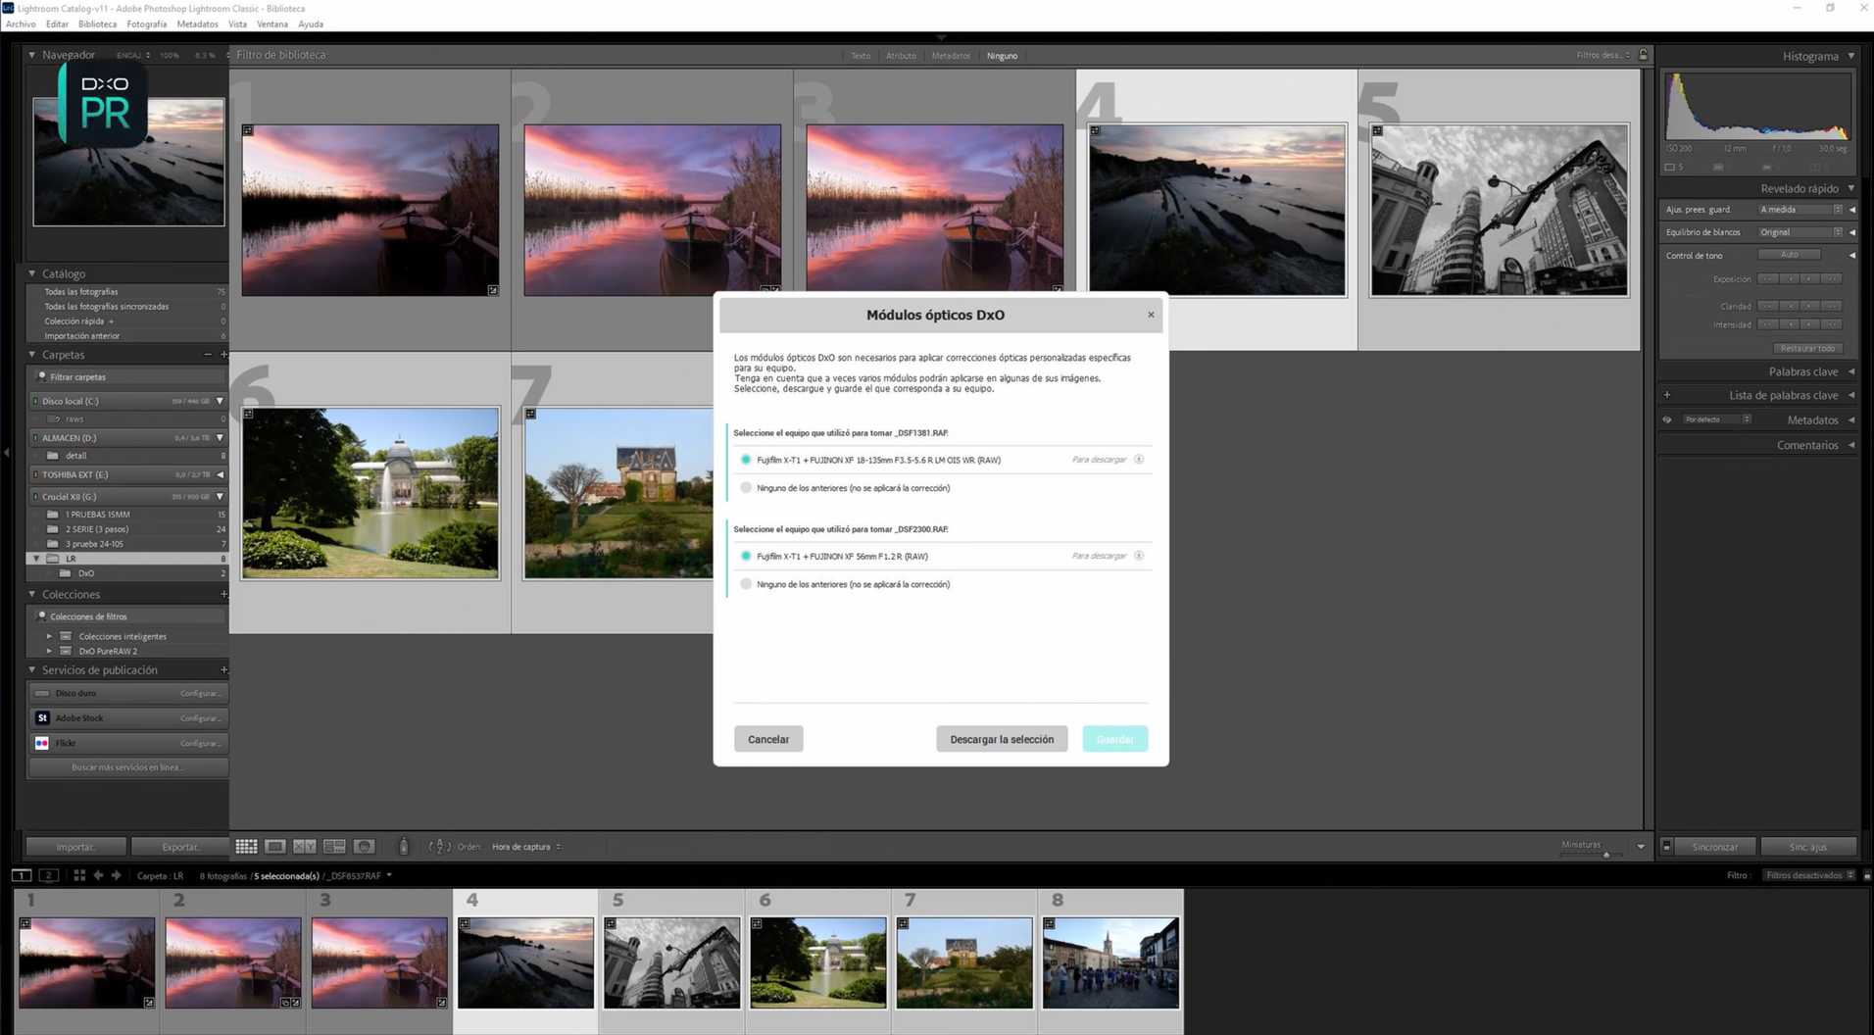Open Equilibrio de blancos 'Original' dropdown
Screen dimensions: 1874x1035
(x=1800, y=232)
